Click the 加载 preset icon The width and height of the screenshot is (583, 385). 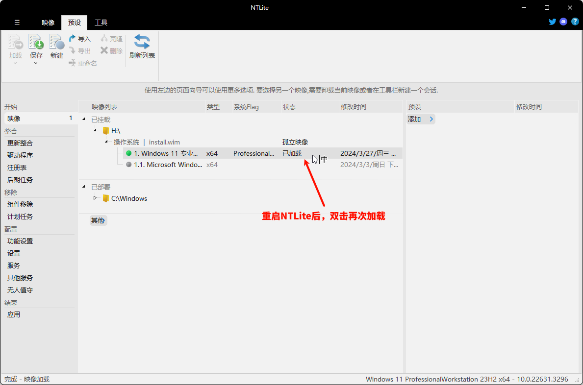(x=16, y=42)
